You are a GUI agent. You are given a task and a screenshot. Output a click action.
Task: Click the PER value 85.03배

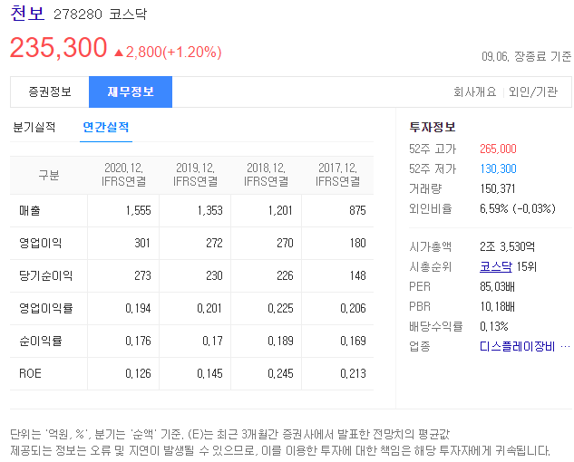[497, 286]
